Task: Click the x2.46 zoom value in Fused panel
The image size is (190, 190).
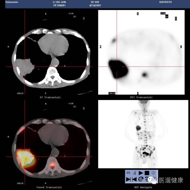Action: coord(71,104)
